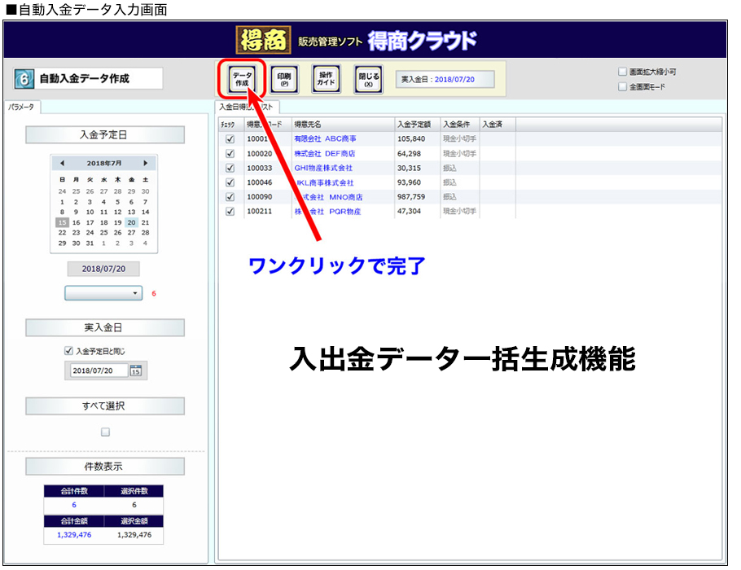741x570 pixels.
Task: Click the チェック column header
Action: [231, 125]
